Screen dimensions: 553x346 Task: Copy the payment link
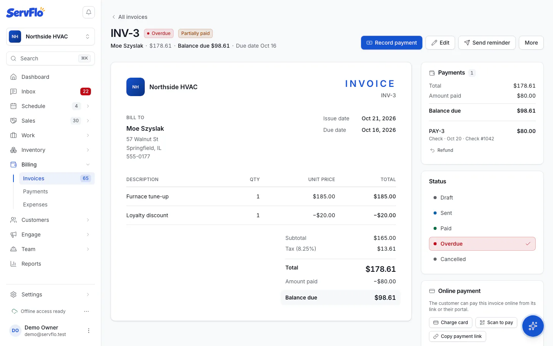pyautogui.click(x=457, y=336)
